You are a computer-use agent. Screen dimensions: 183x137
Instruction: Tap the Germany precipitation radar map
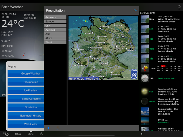(103, 48)
